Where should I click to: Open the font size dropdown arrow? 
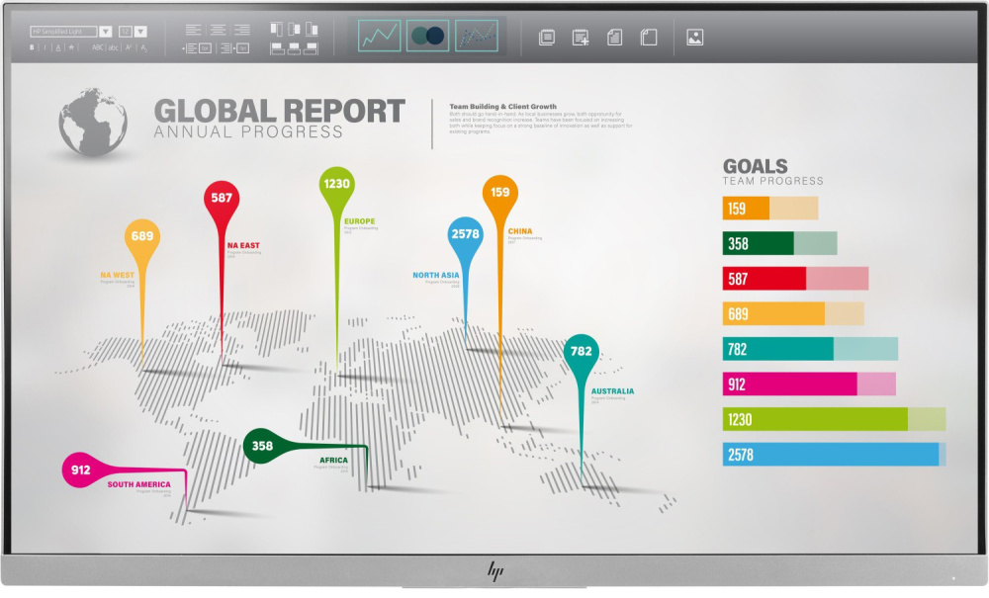click(x=140, y=32)
